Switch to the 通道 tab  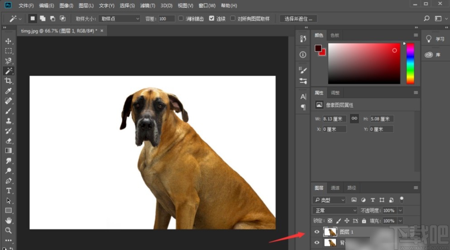coord(335,188)
